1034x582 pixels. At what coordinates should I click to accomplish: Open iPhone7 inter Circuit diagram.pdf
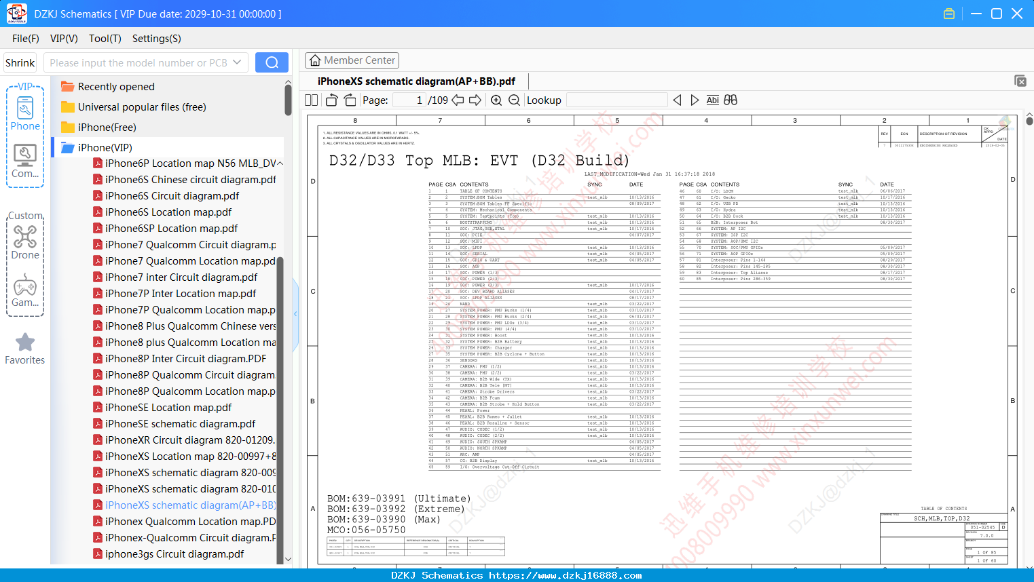[x=175, y=277]
